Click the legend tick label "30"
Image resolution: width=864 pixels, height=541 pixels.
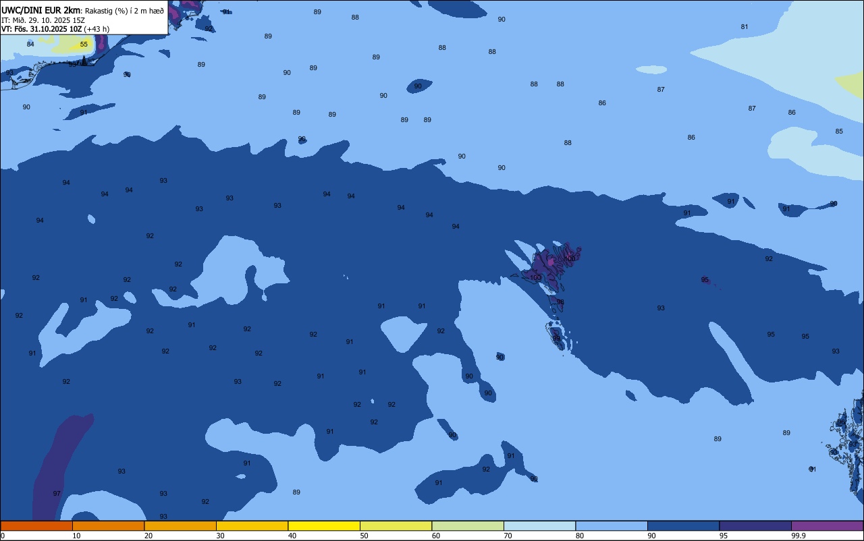(220, 536)
